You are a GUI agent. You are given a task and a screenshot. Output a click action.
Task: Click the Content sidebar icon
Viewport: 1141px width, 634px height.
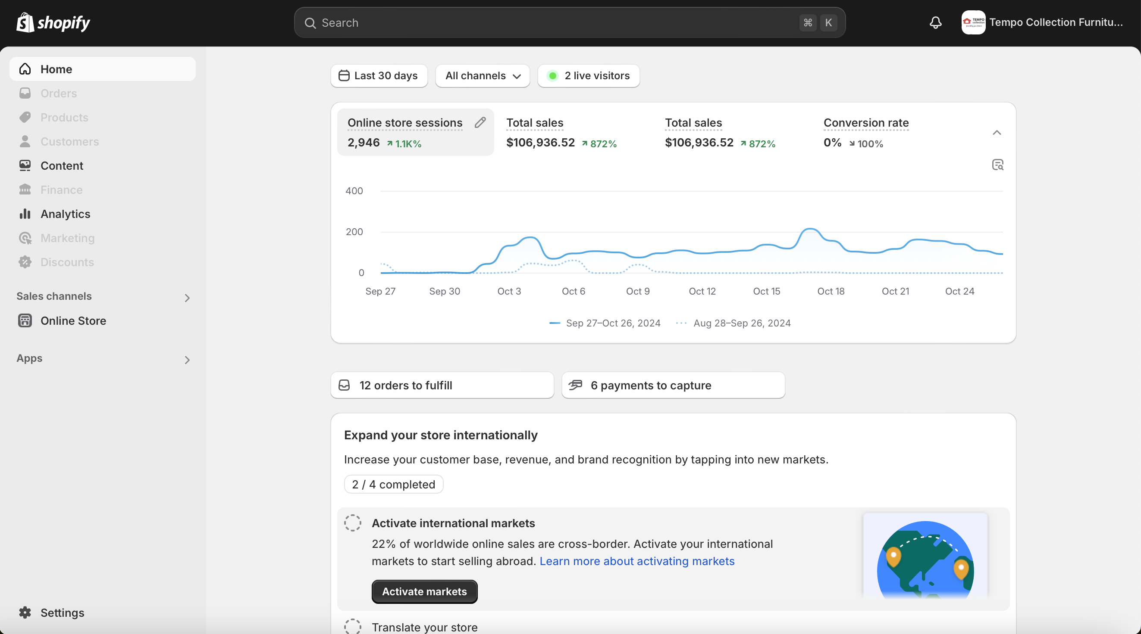25,165
